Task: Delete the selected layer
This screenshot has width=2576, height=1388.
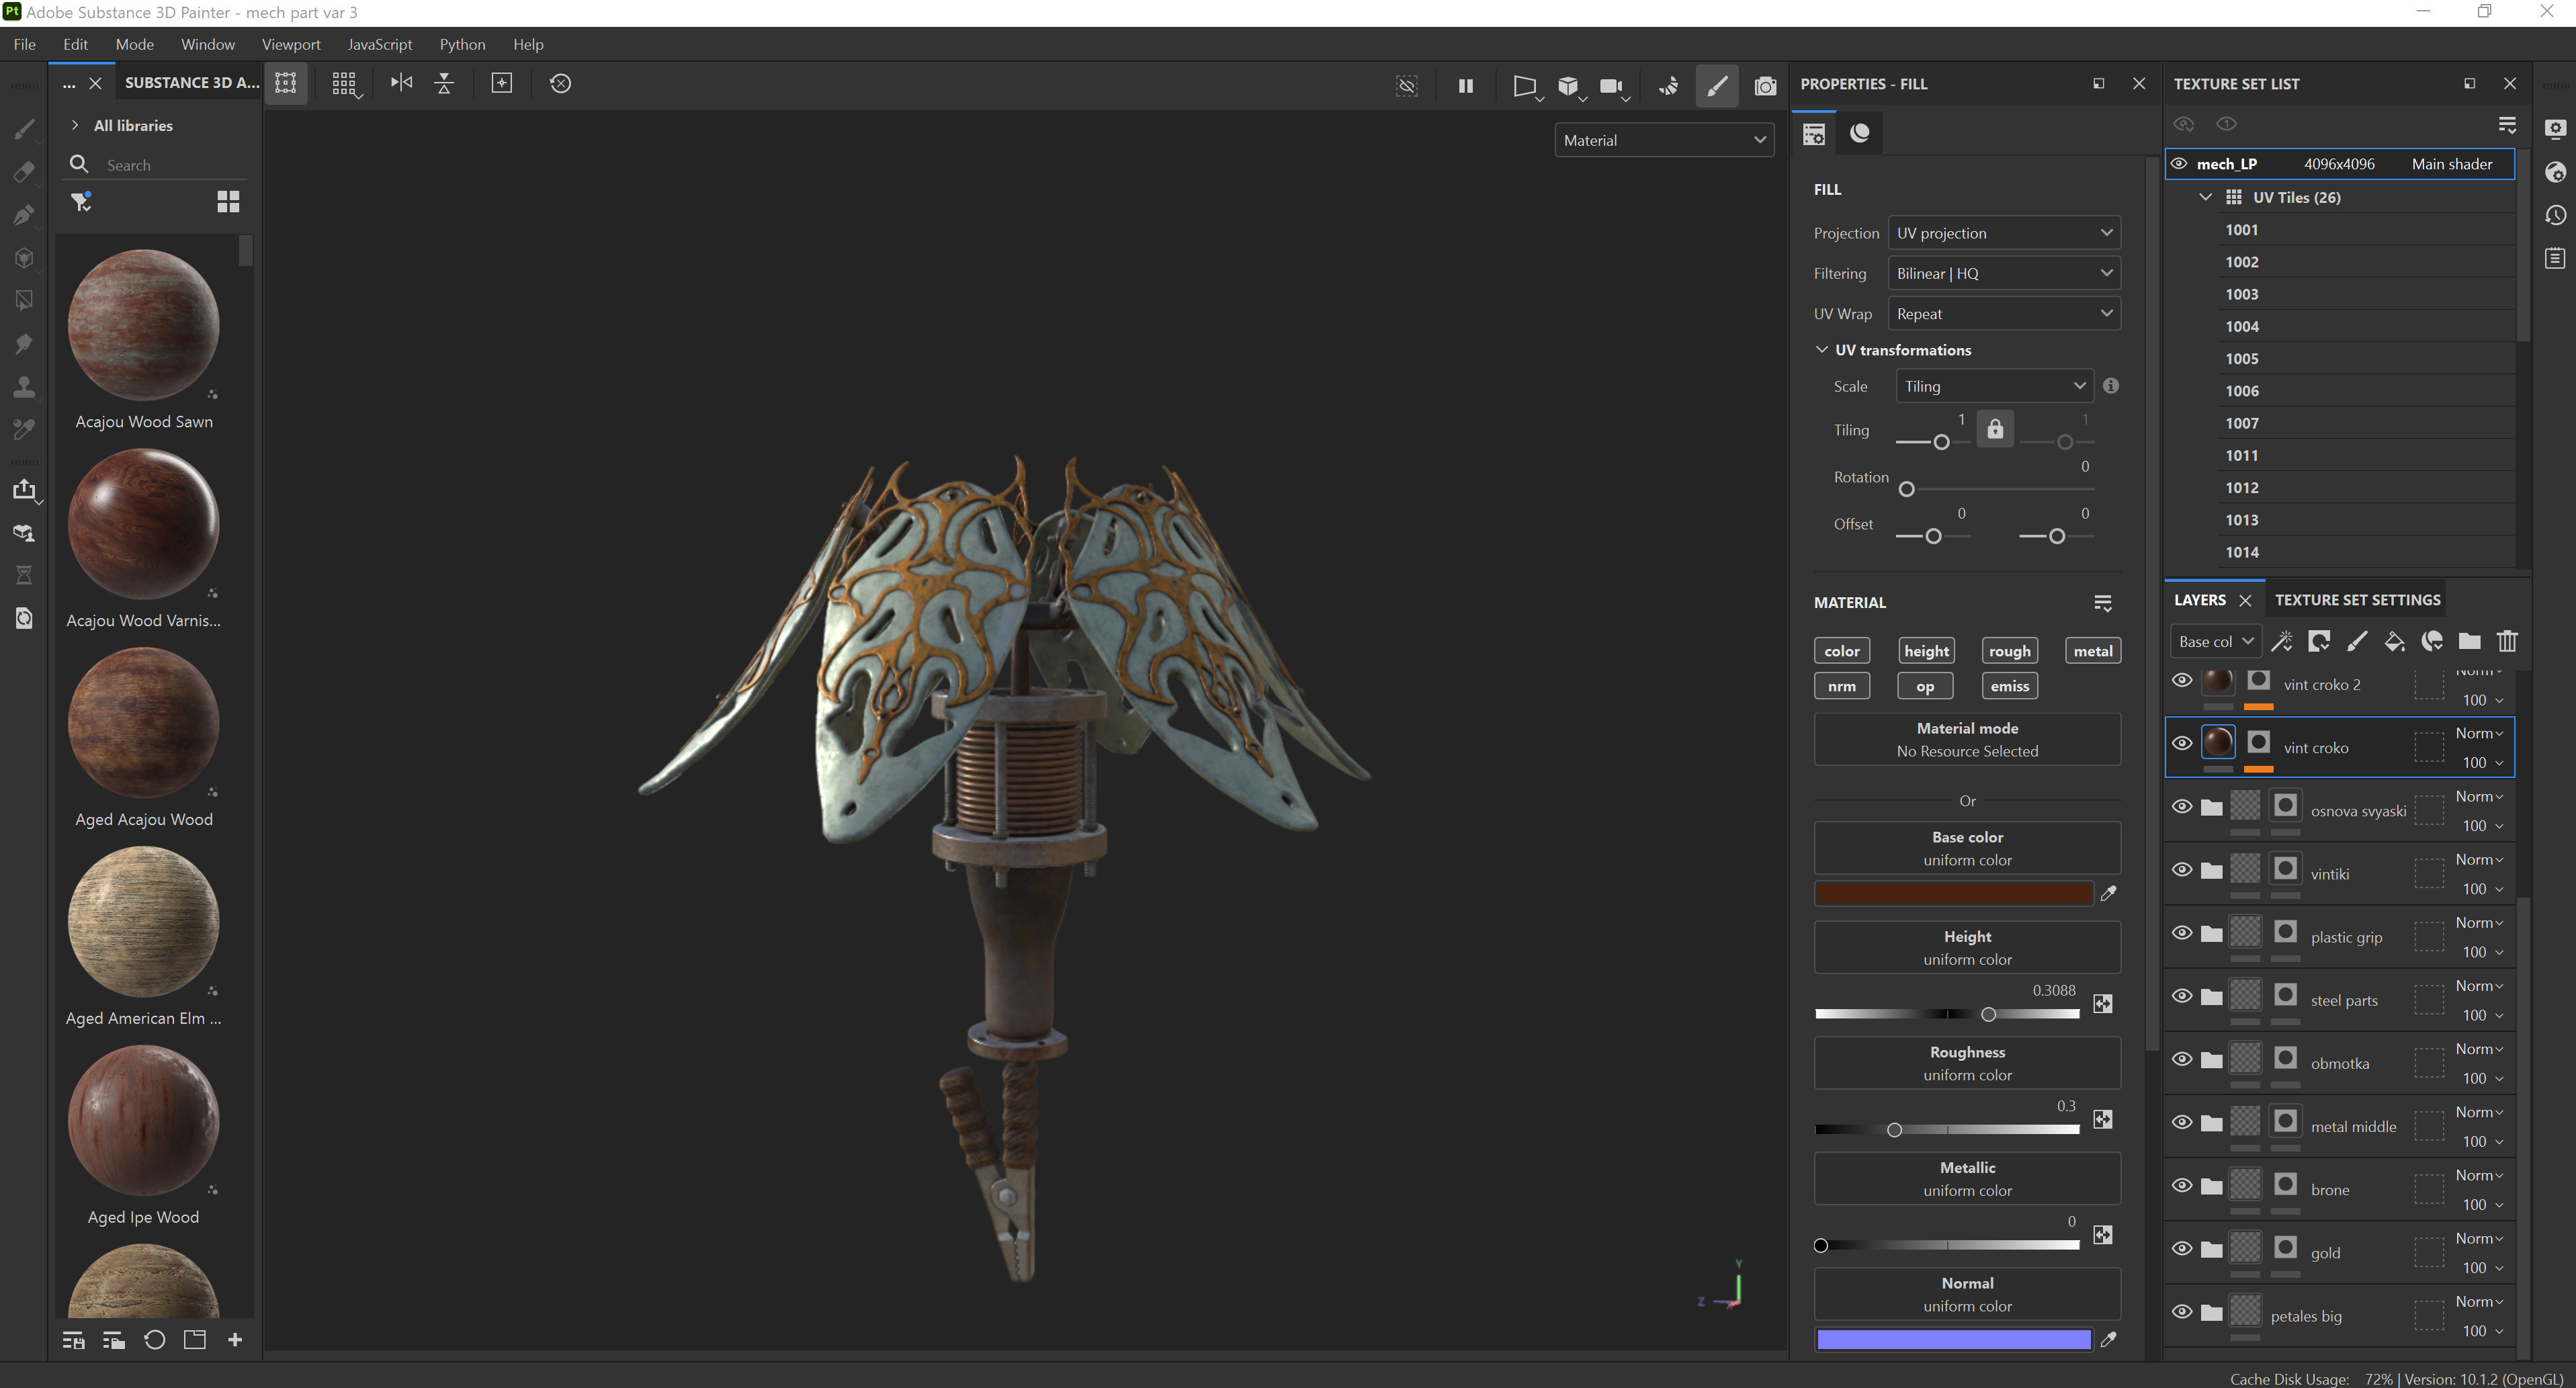Action: coord(2507,641)
